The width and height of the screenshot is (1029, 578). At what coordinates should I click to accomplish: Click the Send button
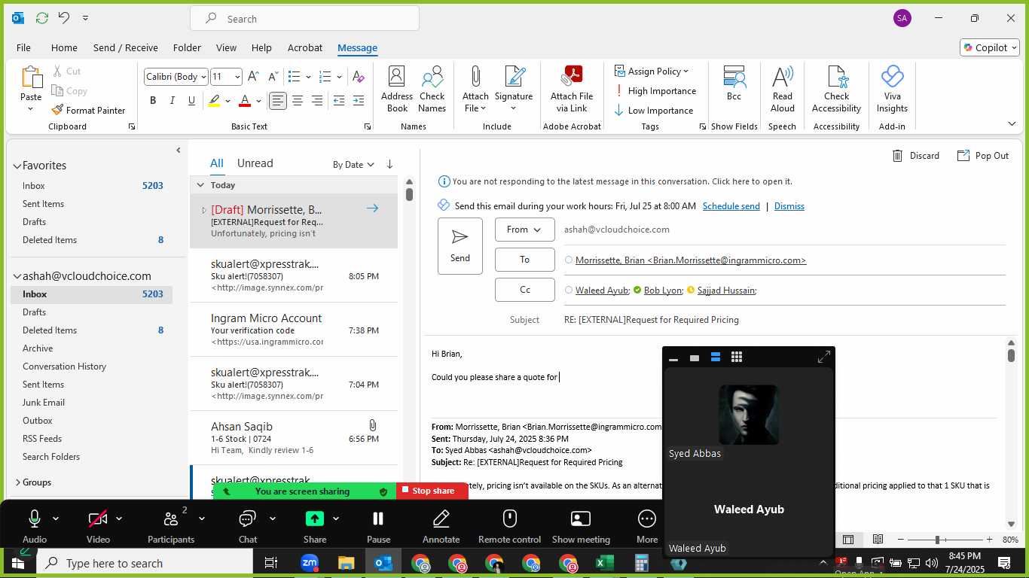pos(460,246)
